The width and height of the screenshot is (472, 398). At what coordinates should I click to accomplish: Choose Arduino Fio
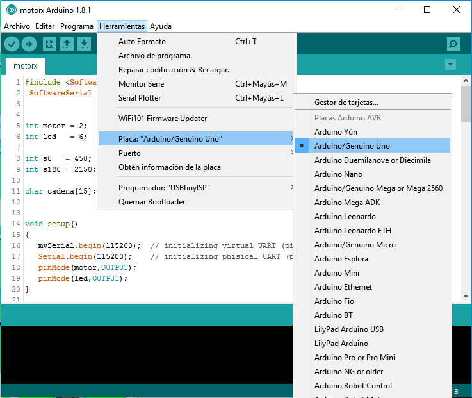pyautogui.click(x=372, y=301)
